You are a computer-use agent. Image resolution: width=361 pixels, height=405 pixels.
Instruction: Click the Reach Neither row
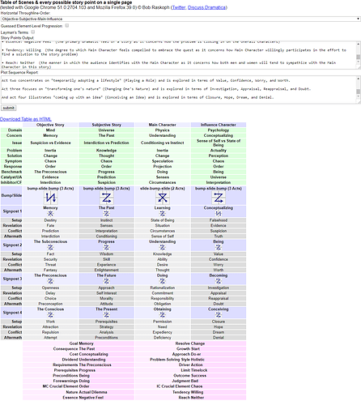[x=190, y=398]
